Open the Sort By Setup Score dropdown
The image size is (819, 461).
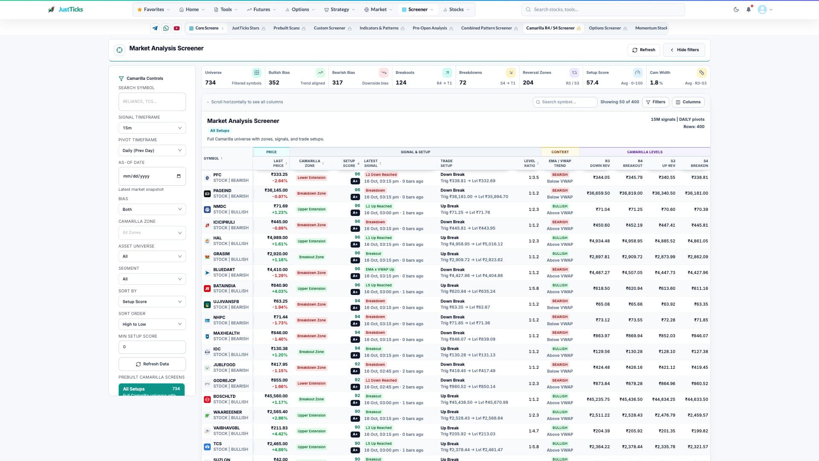coord(152,302)
